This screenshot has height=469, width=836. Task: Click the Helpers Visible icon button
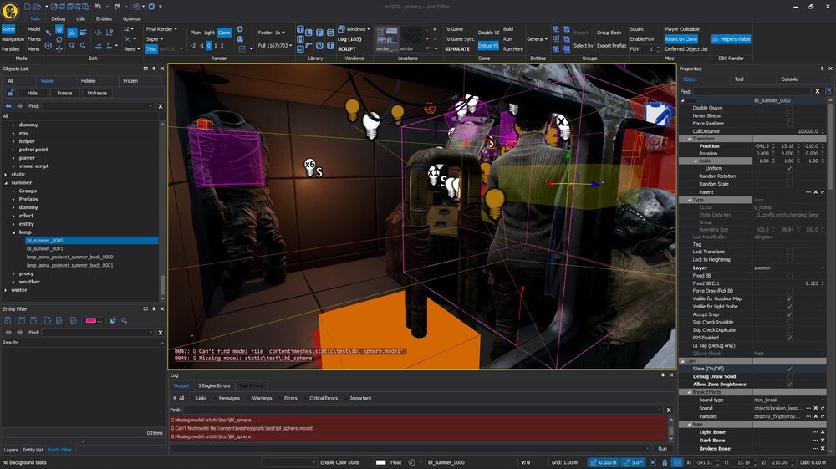pyautogui.click(x=731, y=38)
